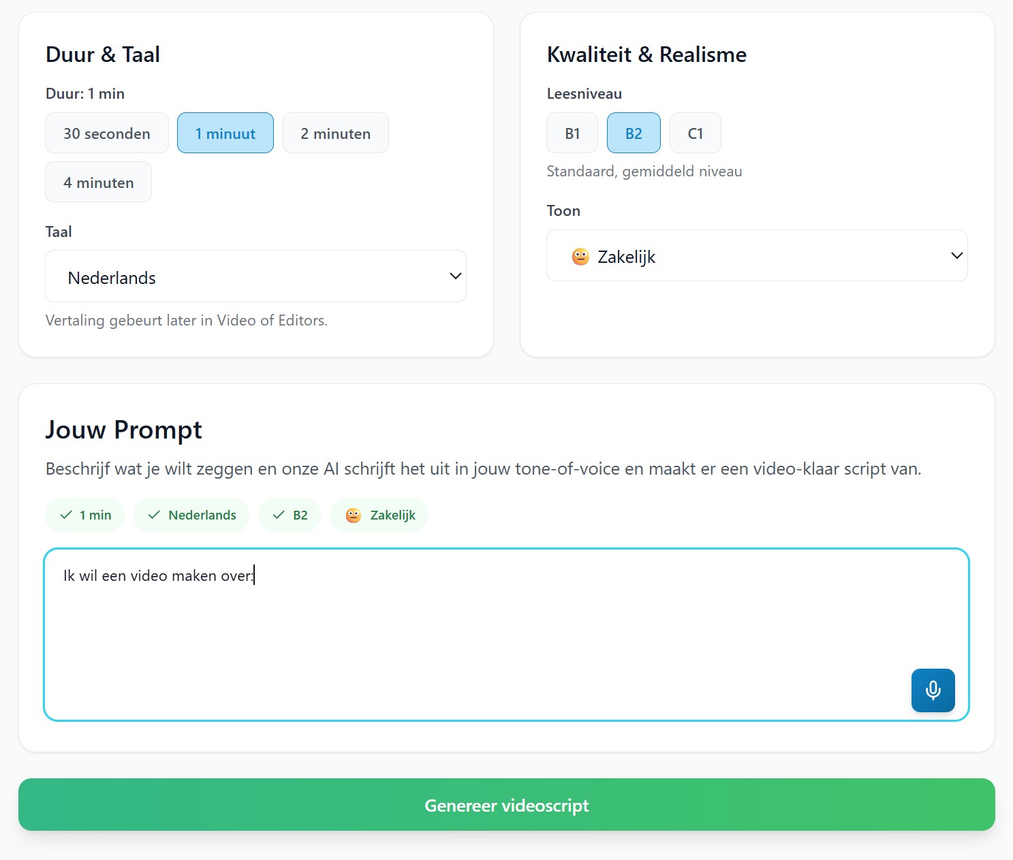This screenshot has width=1013, height=860.
Task: Click the microphone voice input button
Action: point(933,690)
